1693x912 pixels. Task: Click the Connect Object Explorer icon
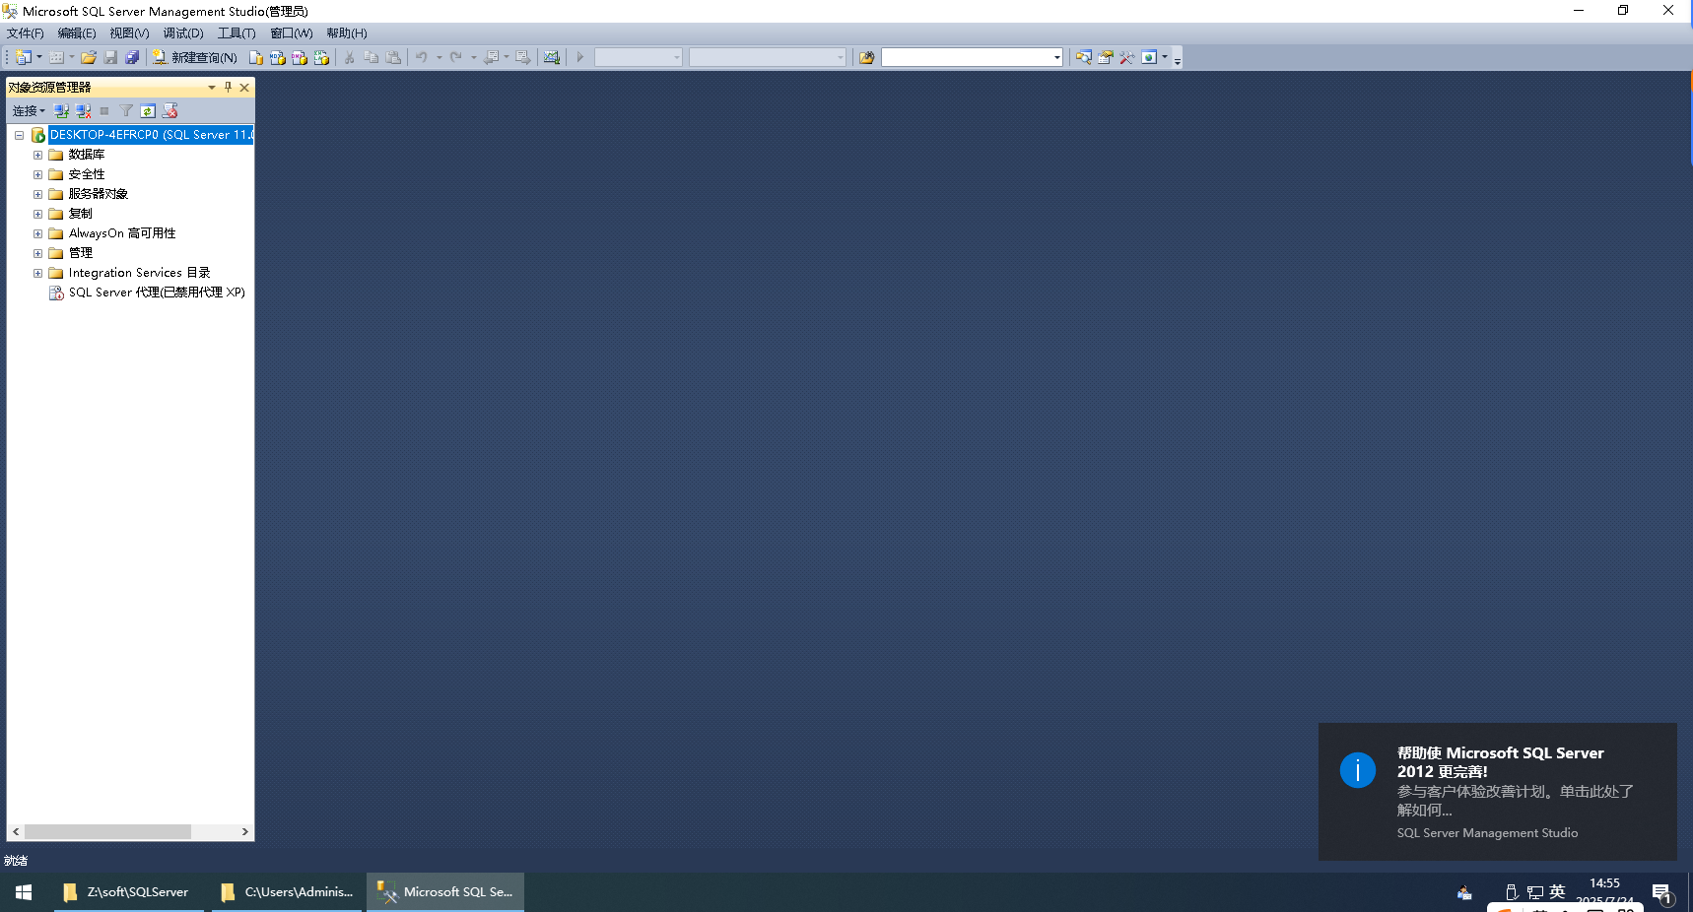click(62, 111)
